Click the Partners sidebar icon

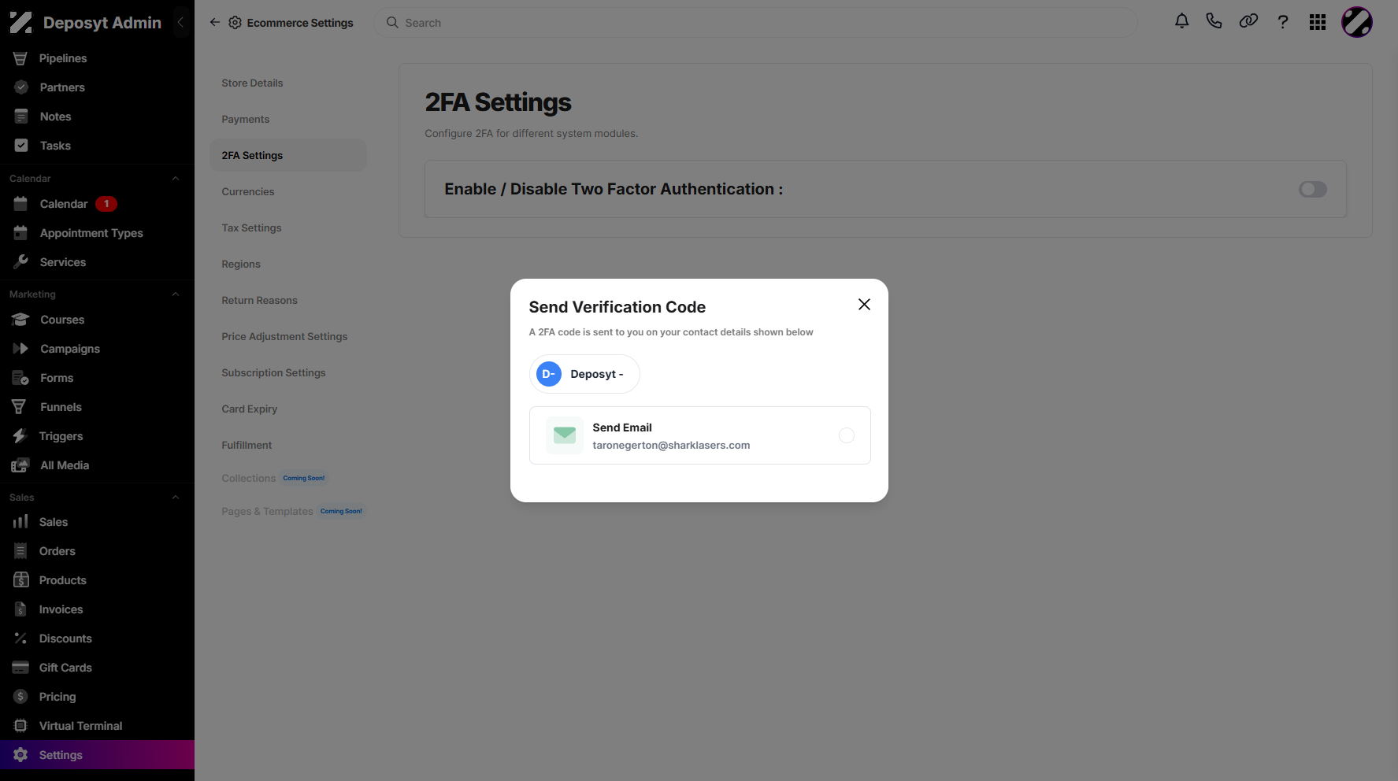21,87
